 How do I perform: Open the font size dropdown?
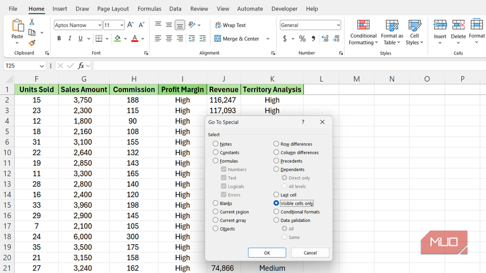pyautogui.click(x=122, y=25)
